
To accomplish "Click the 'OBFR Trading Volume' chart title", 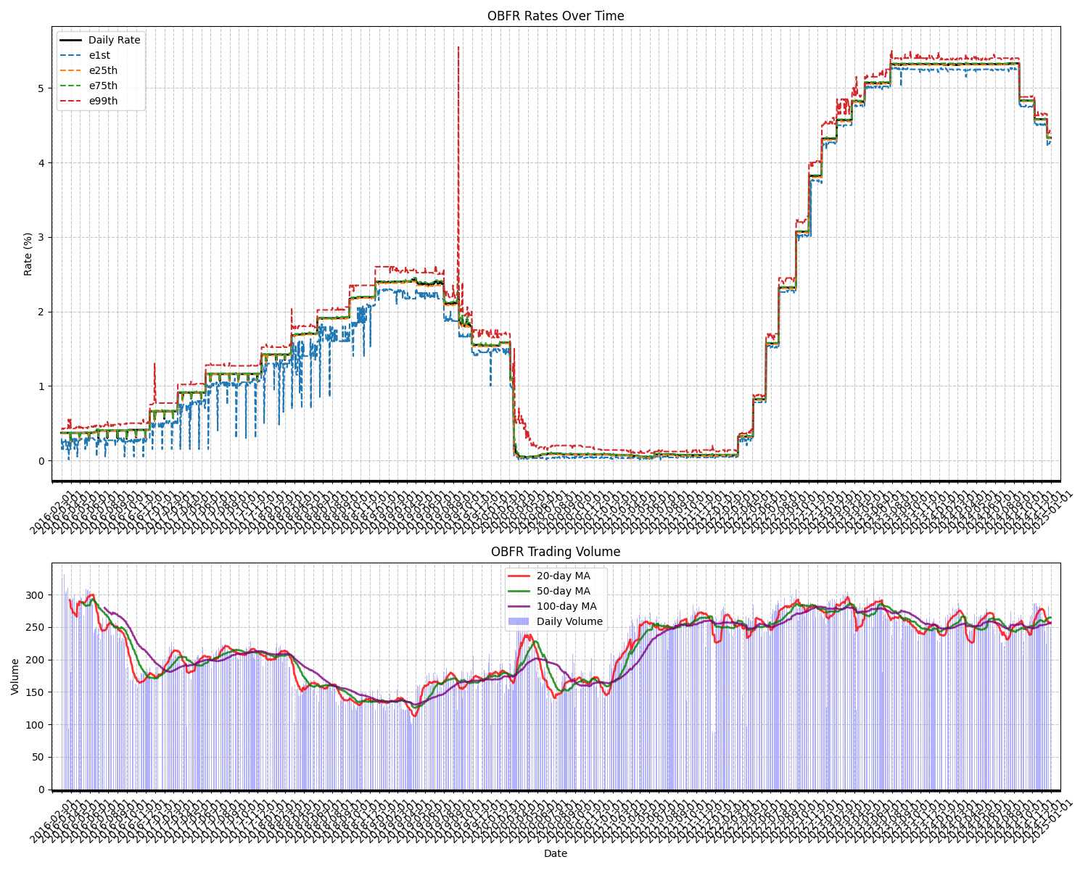I will [556, 552].
